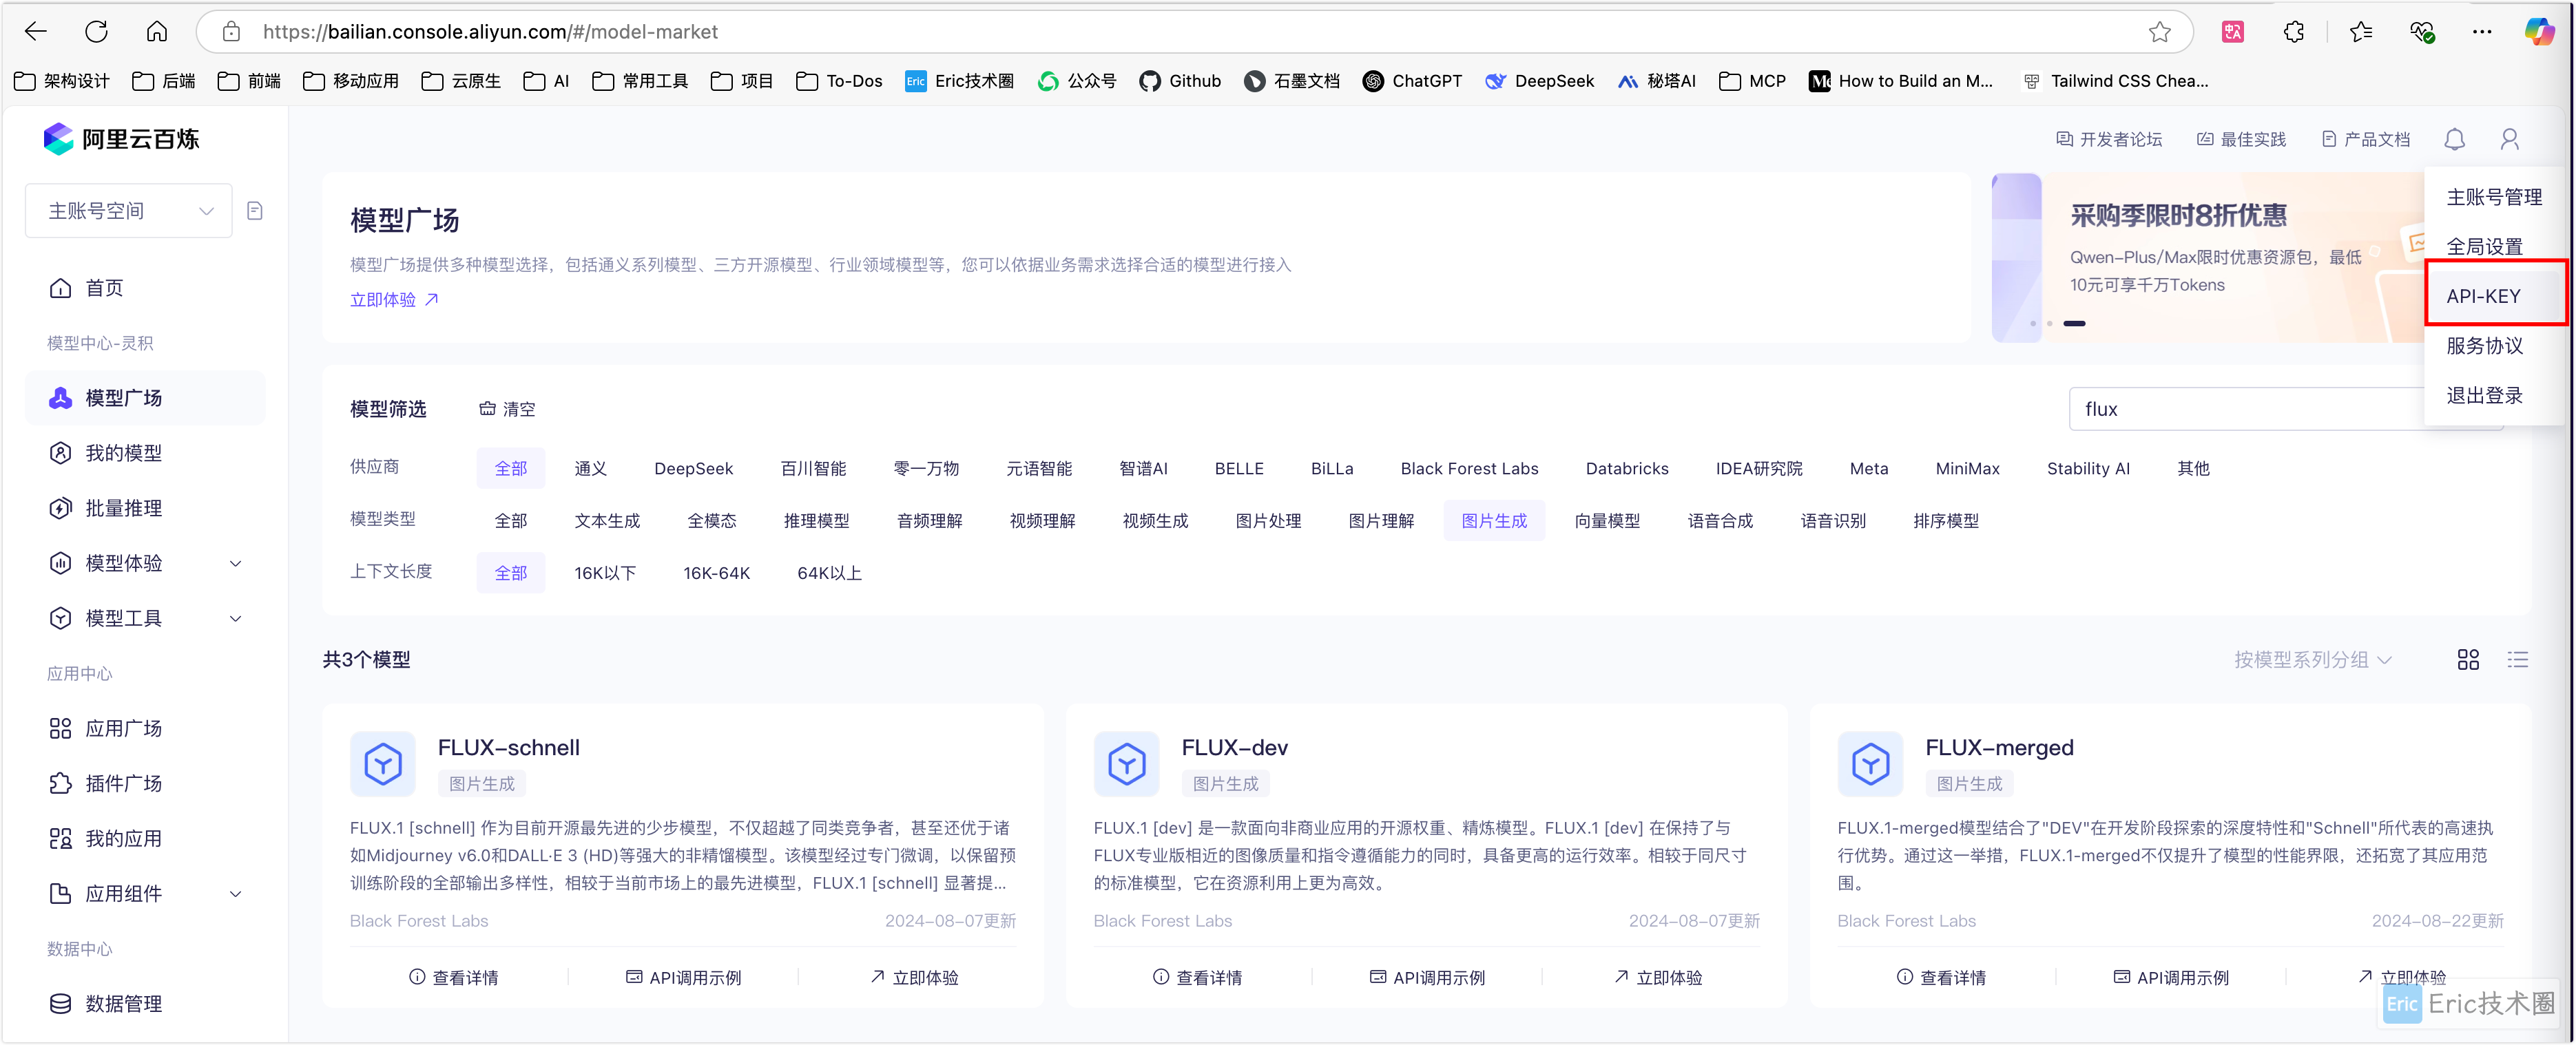Reload the page with the refresh icon
This screenshot has width=2576, height=1045.
[96, 32]
